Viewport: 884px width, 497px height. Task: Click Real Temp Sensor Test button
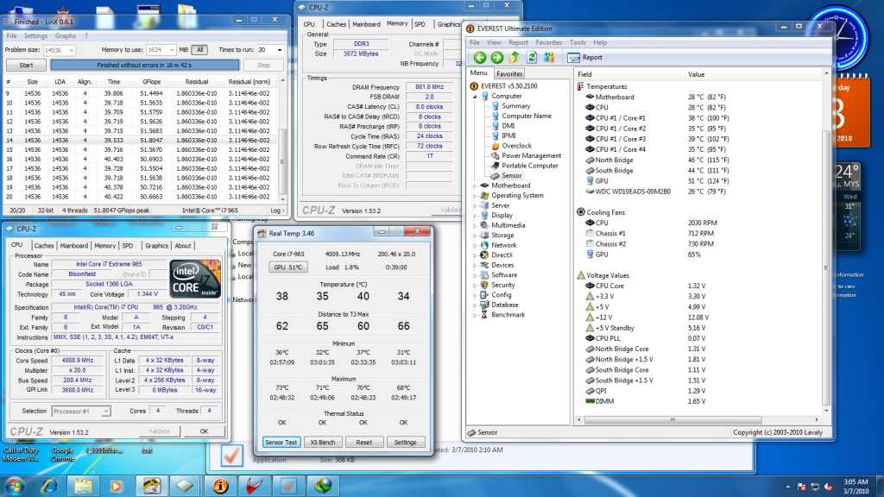click(x=281, y=443)
